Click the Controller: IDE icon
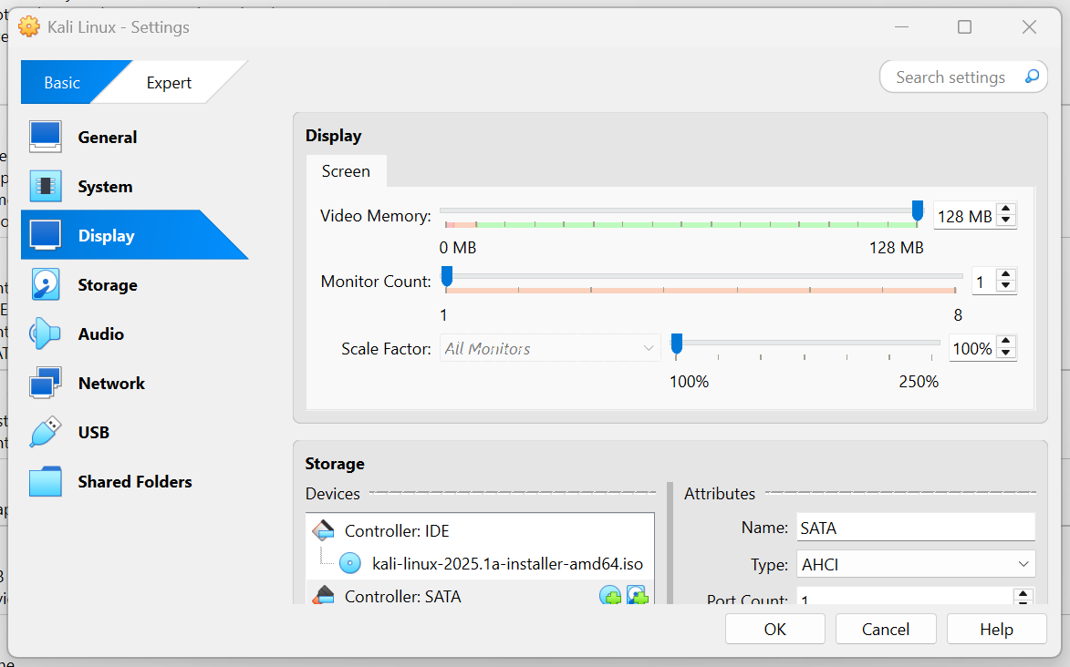 click(324, 530)
